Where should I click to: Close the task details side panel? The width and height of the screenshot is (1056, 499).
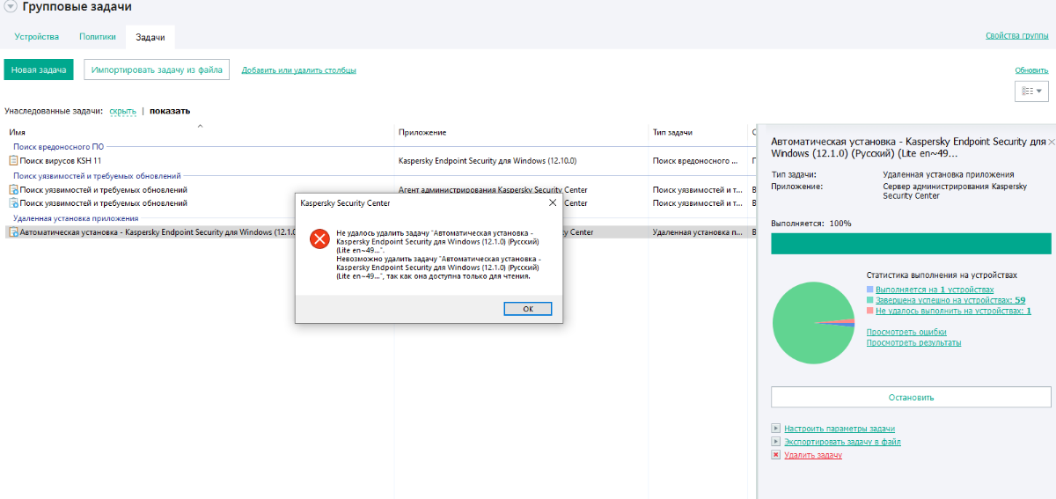[1051, 141]
